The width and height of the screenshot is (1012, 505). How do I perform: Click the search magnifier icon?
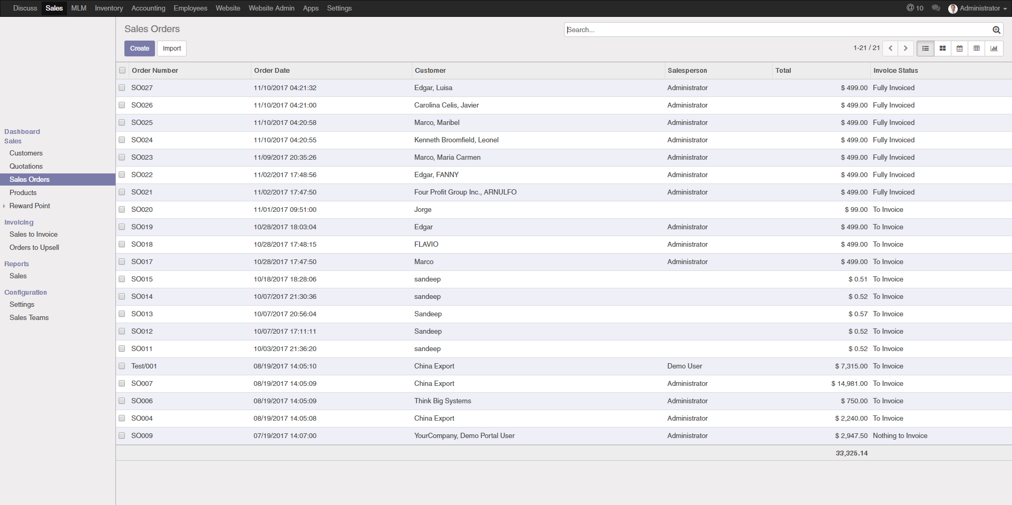(996, 30)
